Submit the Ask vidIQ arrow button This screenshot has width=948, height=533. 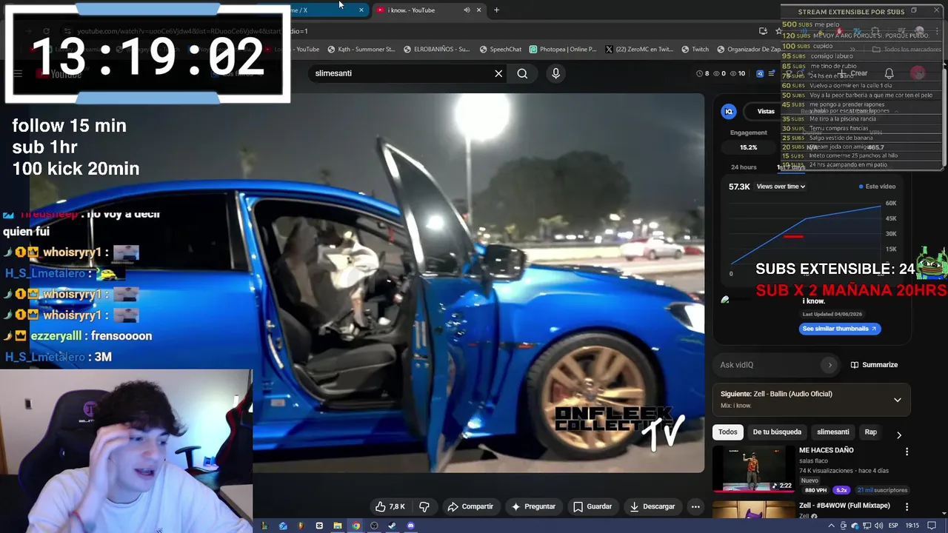(829, 365)
